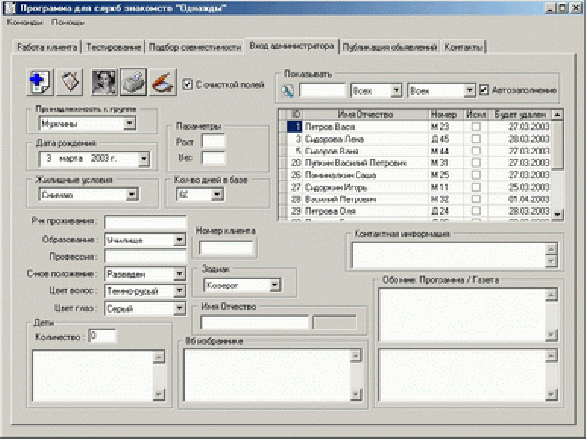This screenshot has height=439, width=586.
Task: Click scroll up arrow of client table
Action: (x=558, y=115)
